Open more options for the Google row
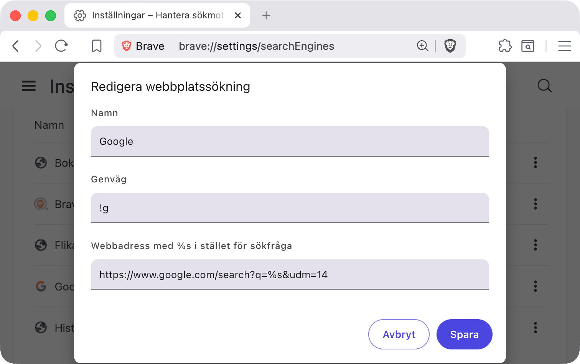Screen dimensions: 580x364 [x=536, y=286]
